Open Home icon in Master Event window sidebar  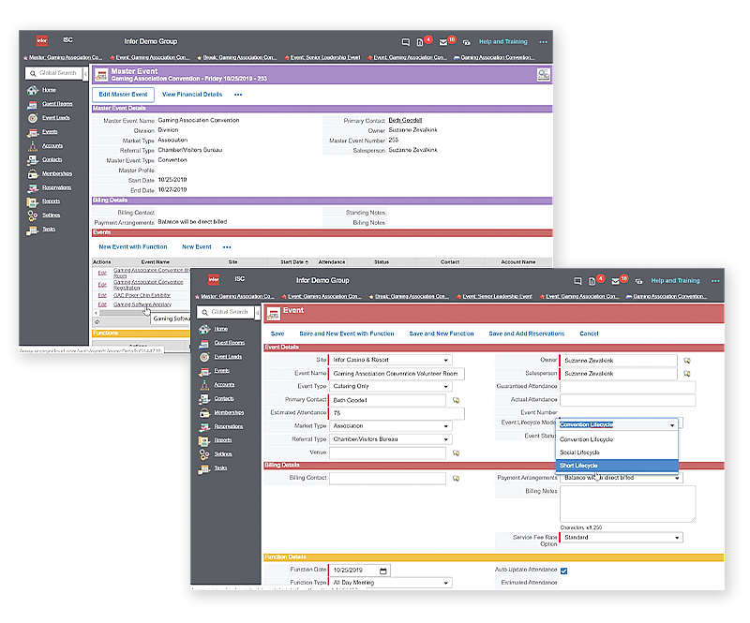click(x=33, y=90)
